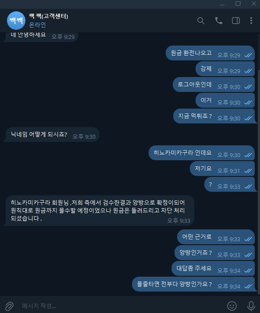
Task: Record a voice message with microphone
Action: coord(251,306)
